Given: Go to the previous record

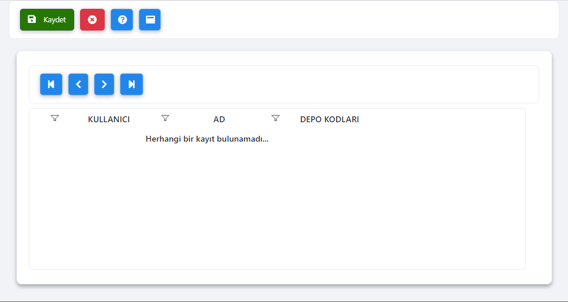Looking at the screenshot, I should (x=78, y=84).
